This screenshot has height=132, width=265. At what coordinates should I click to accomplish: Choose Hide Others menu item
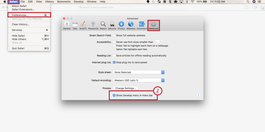pos(29,39)
